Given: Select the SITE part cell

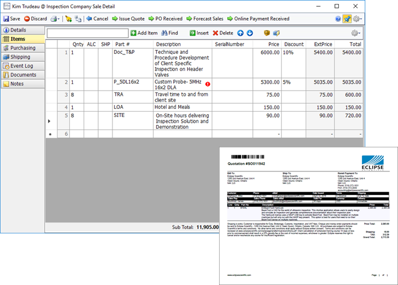Looking at the screenshot, I should (x=133, y=120).
